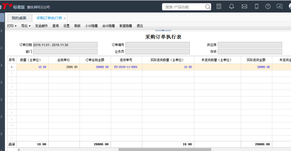Image resolution: width=291 pixels, height=151 pixels.
Task: Click the 查询 query button
Action: click(55, 26)
